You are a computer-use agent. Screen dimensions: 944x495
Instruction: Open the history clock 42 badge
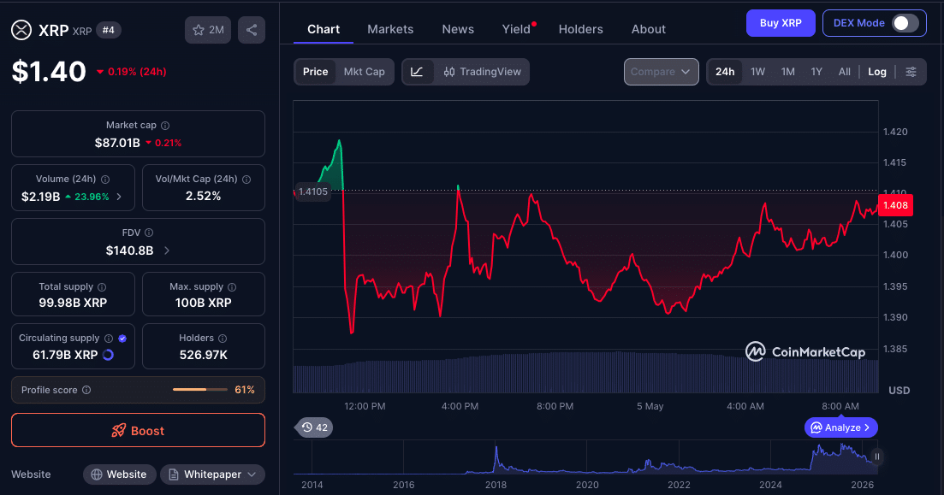316,427
